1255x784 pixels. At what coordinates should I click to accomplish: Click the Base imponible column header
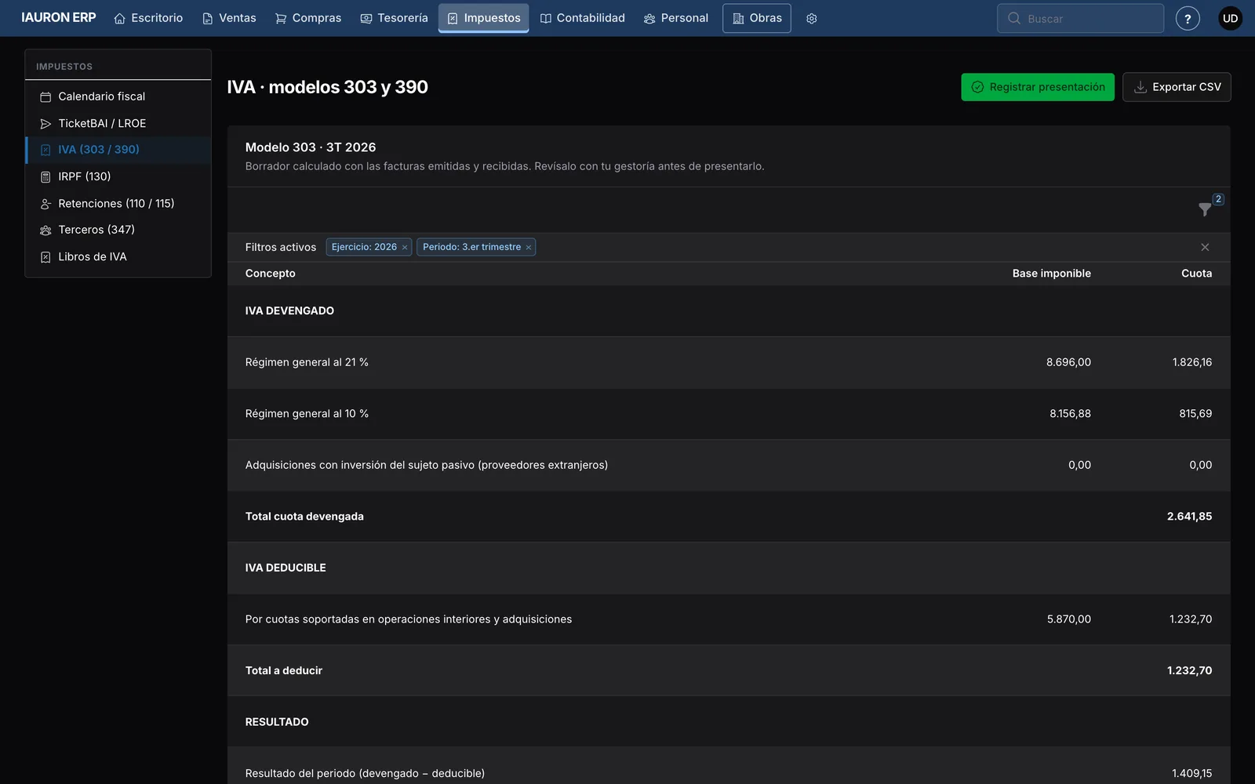tap(1051, 274)
